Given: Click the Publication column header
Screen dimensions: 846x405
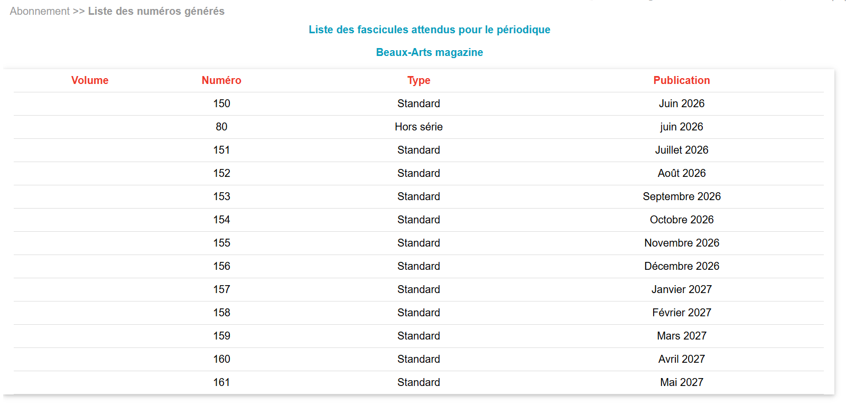Looking at the screenshot, I should [x=682, y=80].
